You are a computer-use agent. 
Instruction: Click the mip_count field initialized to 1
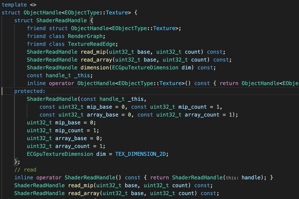(x=69, y=130)
